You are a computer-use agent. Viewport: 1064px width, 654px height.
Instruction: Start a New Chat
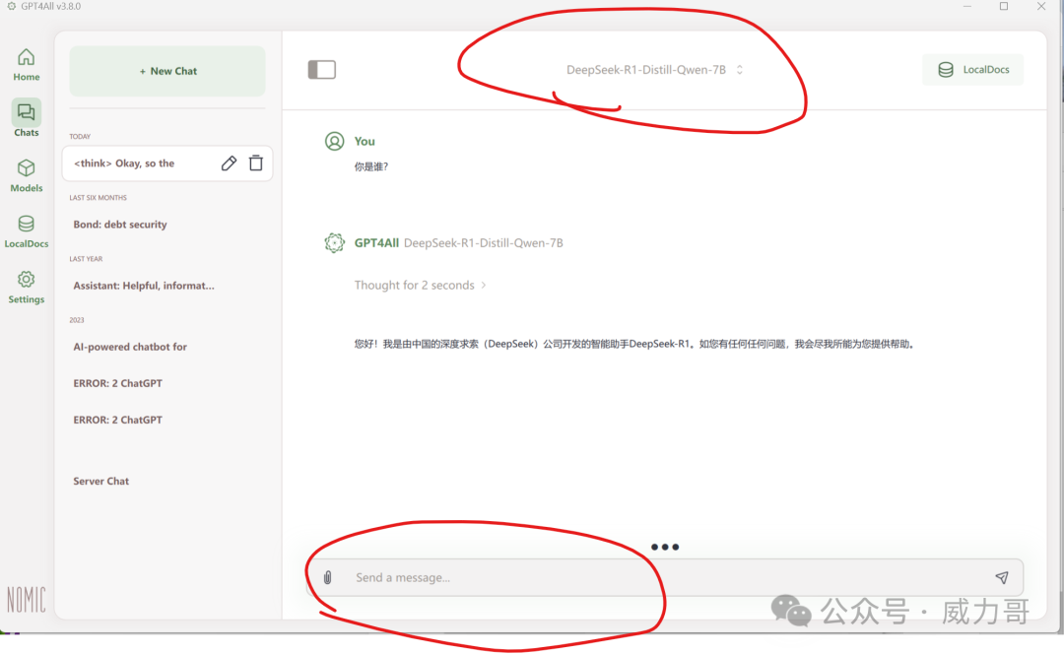167,71
